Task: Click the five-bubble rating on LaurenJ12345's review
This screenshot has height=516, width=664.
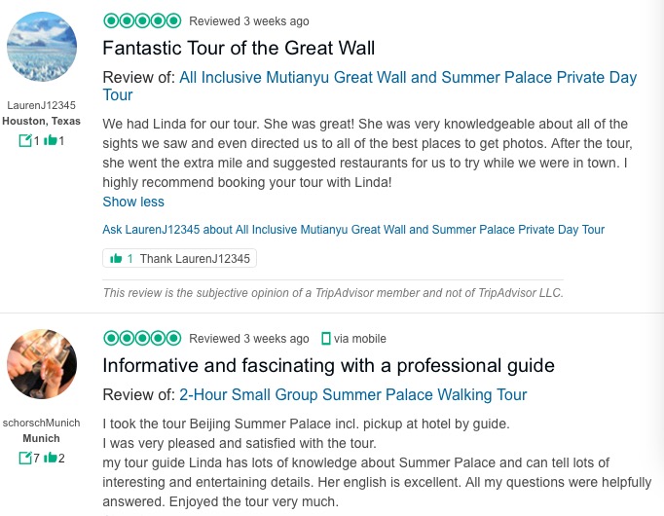Action: point(141,20)
